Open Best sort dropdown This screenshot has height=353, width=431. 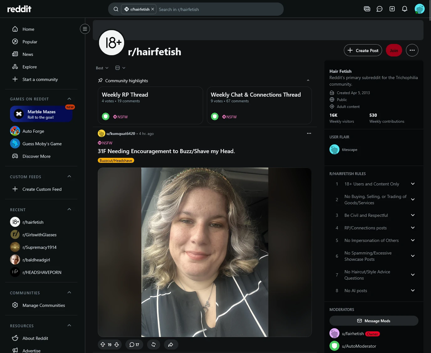pos(102,68)
